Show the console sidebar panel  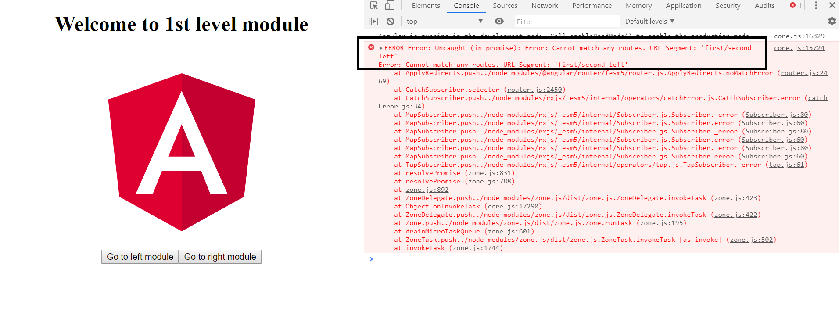(x=373, y=22)
